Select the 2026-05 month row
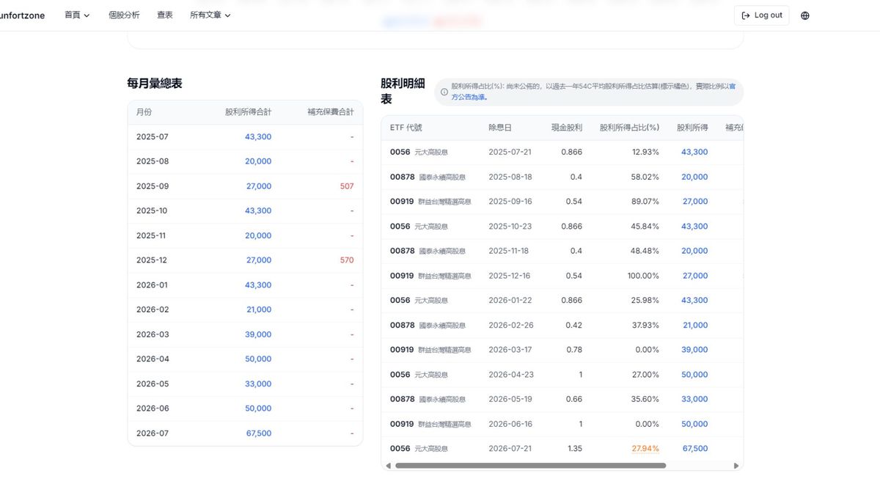Screen dimensions: 880x495 (x=245, y=384)
